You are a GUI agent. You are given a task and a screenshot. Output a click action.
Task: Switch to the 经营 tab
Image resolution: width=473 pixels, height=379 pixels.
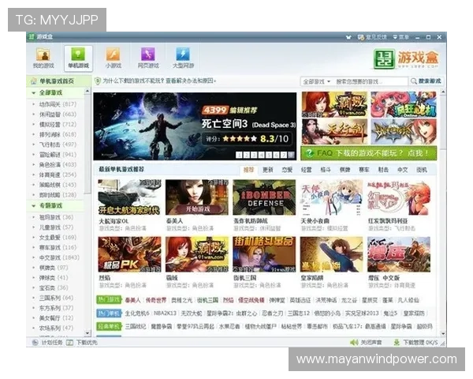pyautogui.click(x=306, y=170)
